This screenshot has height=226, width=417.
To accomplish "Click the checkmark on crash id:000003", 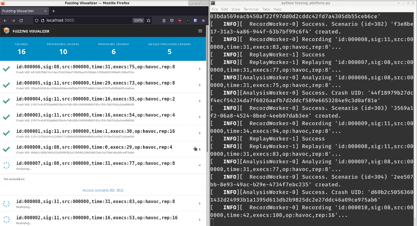I will pyautogui.click(x=6, y=117).
